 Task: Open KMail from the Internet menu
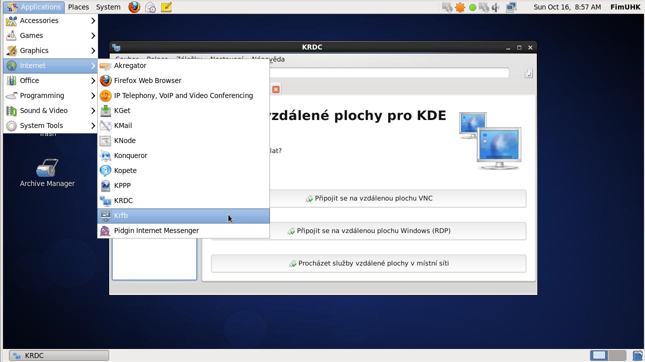point(183,125)
